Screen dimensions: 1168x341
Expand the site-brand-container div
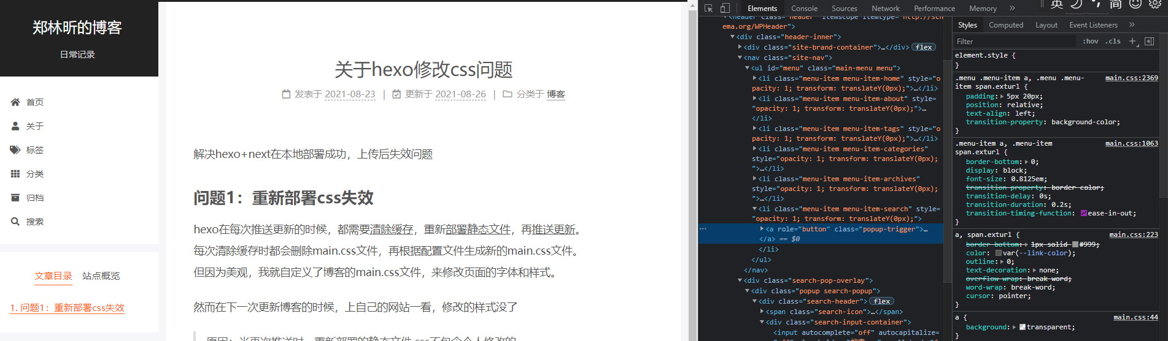coord(740,47)
